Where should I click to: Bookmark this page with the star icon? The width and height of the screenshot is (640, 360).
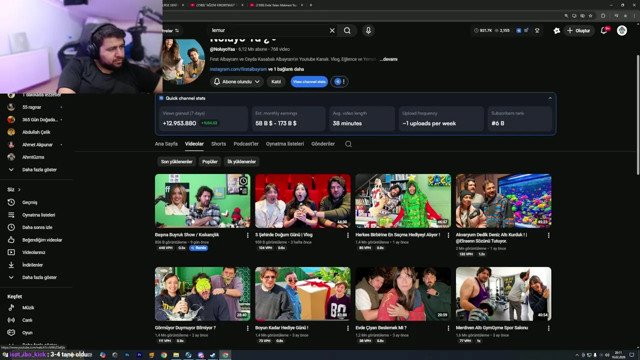[590, 15]
